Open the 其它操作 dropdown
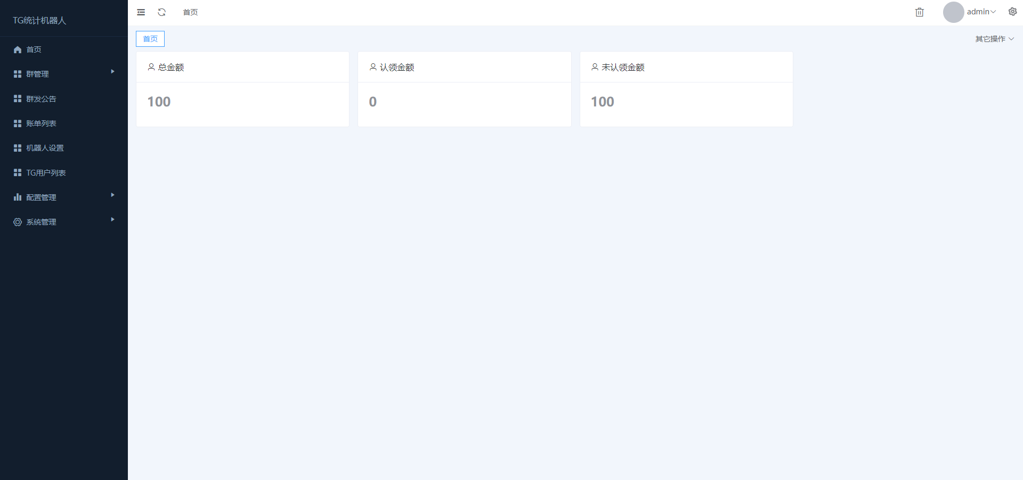The height and width of the screenshot is (480, 1023). tap(994, 39)
